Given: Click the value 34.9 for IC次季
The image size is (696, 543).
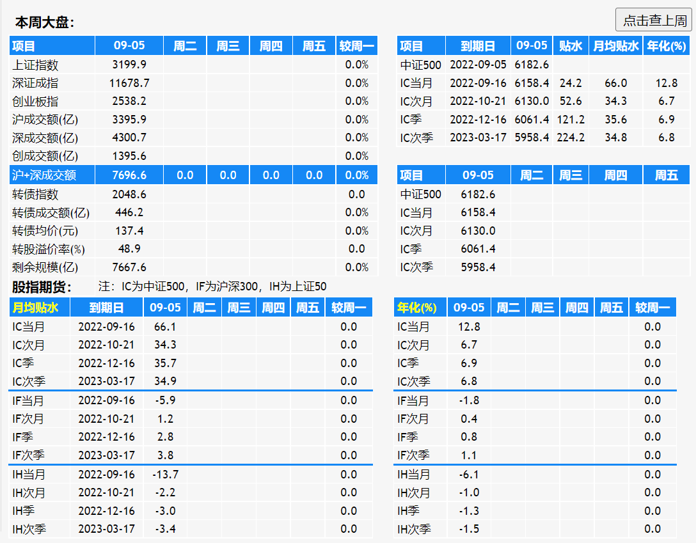Looking at the screenshot, I should [x=165, y=381].
